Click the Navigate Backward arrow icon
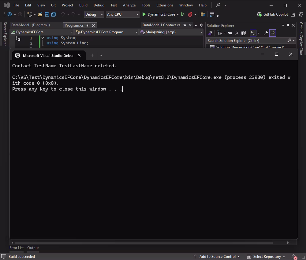 point(9,14)
